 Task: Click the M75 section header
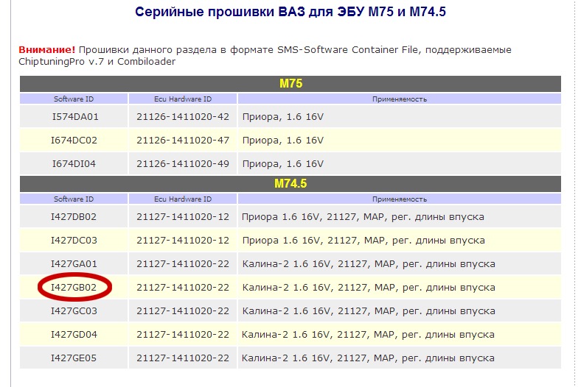click(290, 84)
